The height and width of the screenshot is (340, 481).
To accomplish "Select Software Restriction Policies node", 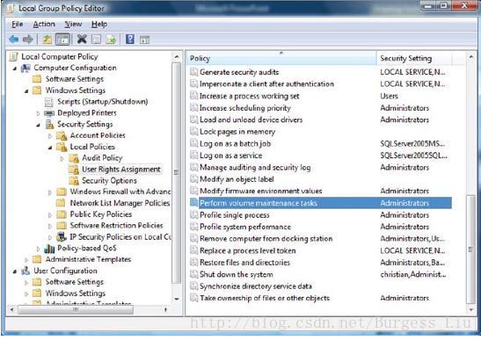I will (116, 226).
